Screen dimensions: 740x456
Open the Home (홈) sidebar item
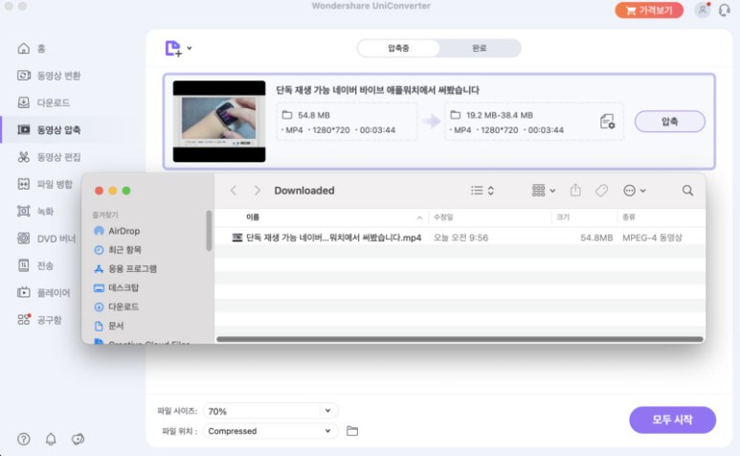click(x=32, y=48)
